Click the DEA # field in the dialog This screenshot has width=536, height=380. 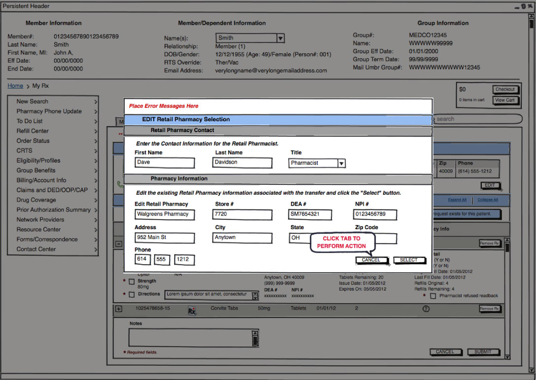(310, 214)
